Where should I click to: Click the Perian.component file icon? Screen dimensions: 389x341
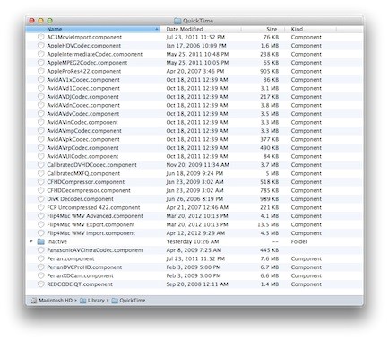pyautogui.click(x=41, y=258)
